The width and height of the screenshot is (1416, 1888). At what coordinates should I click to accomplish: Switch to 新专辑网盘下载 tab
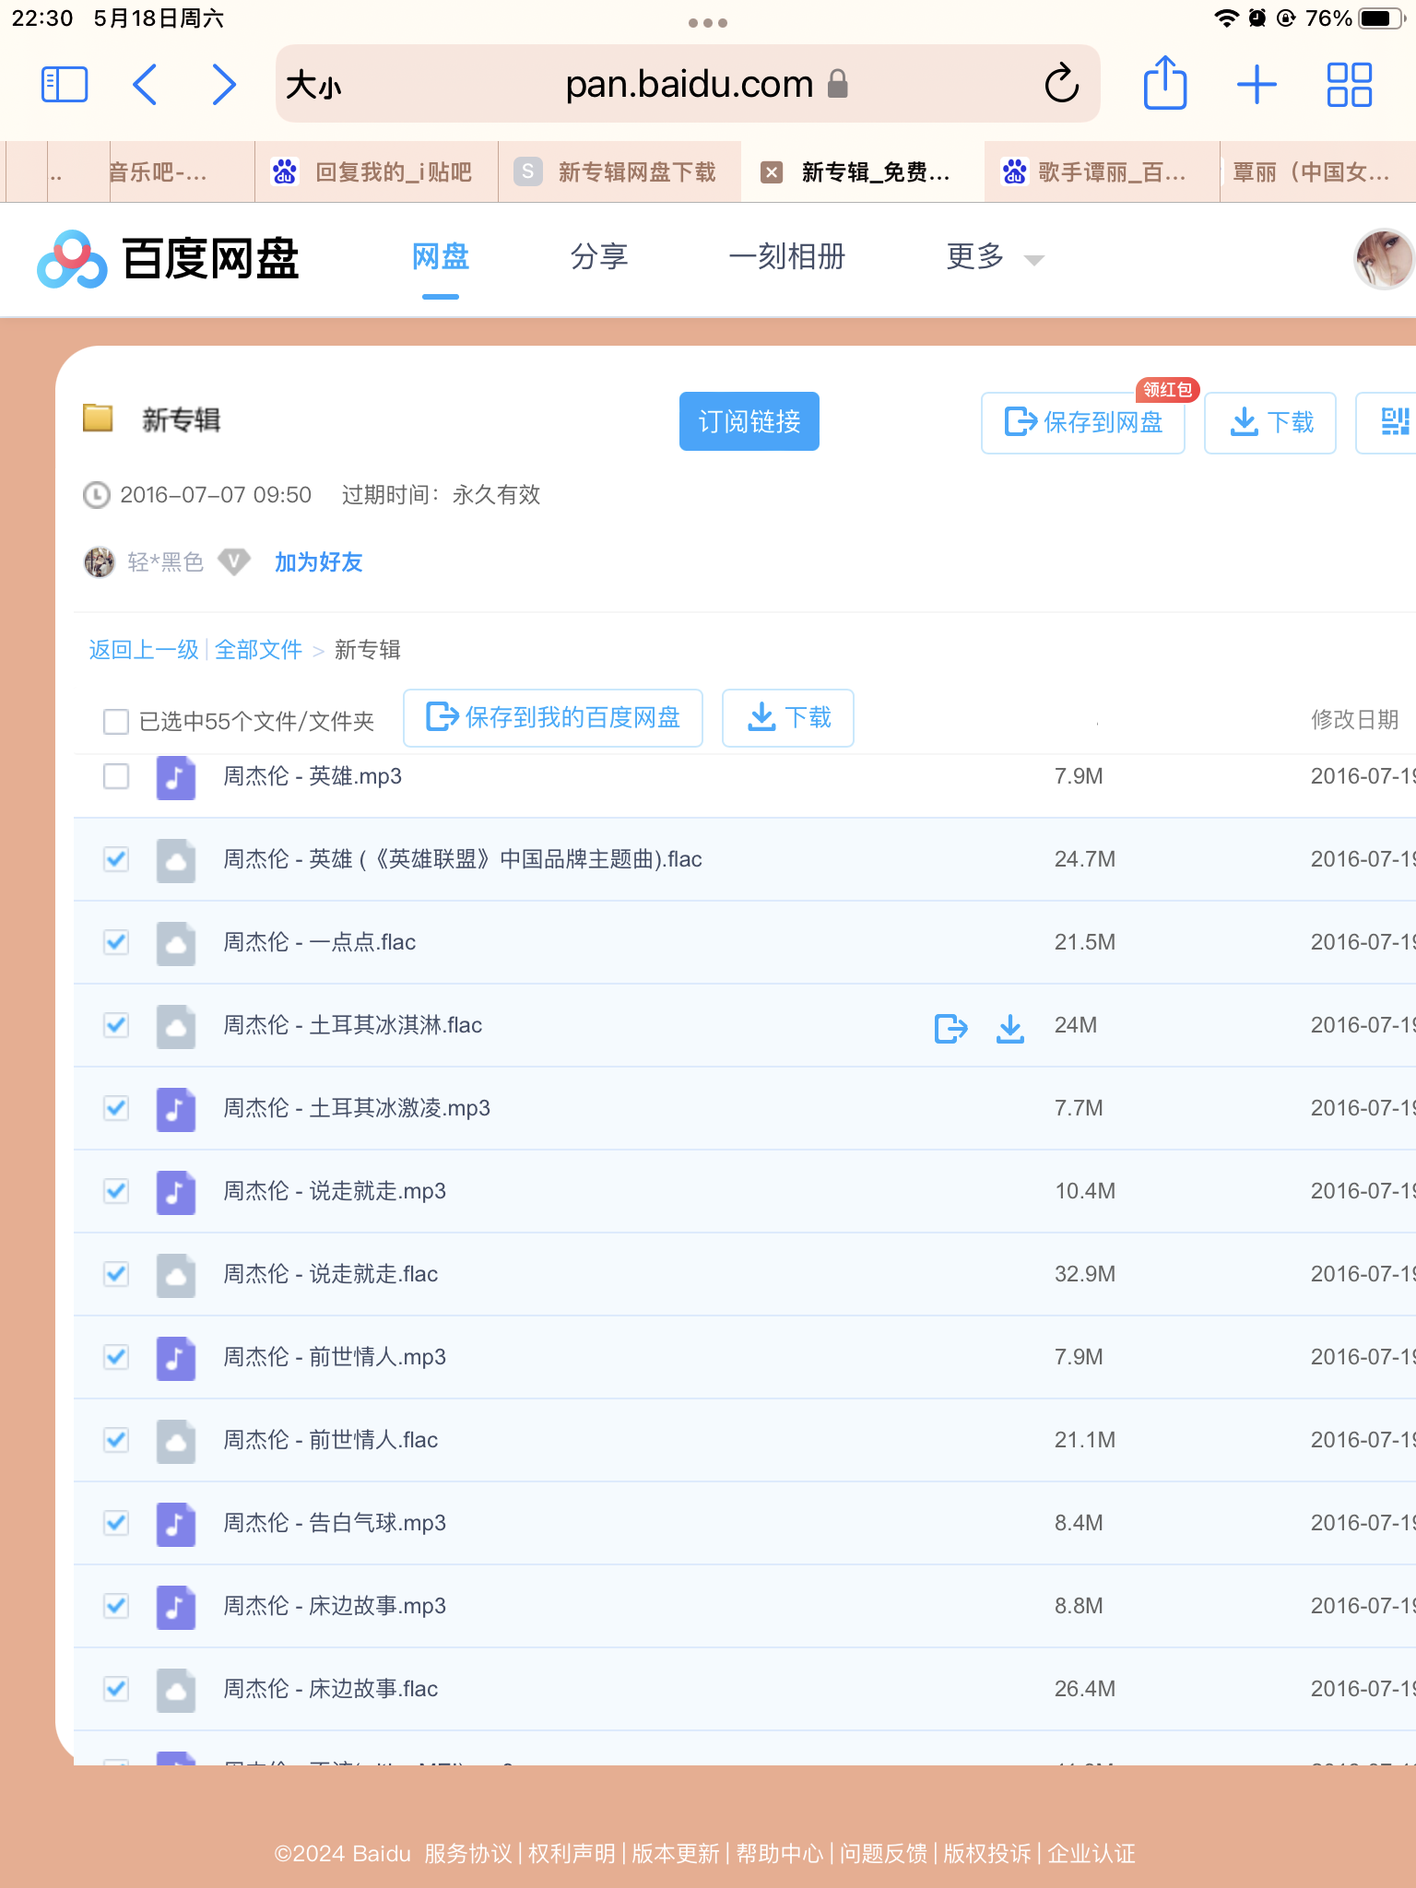point(619,172)
